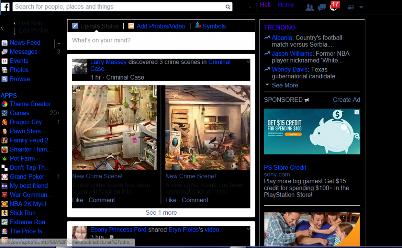Click the NBA 2K MyLife basketball icon

click(4, 204)
